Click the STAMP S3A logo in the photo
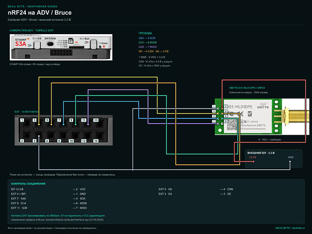 click(x=21, y=42)
